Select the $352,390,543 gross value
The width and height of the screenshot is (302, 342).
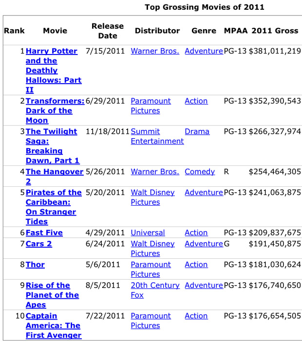coord(275,101)
